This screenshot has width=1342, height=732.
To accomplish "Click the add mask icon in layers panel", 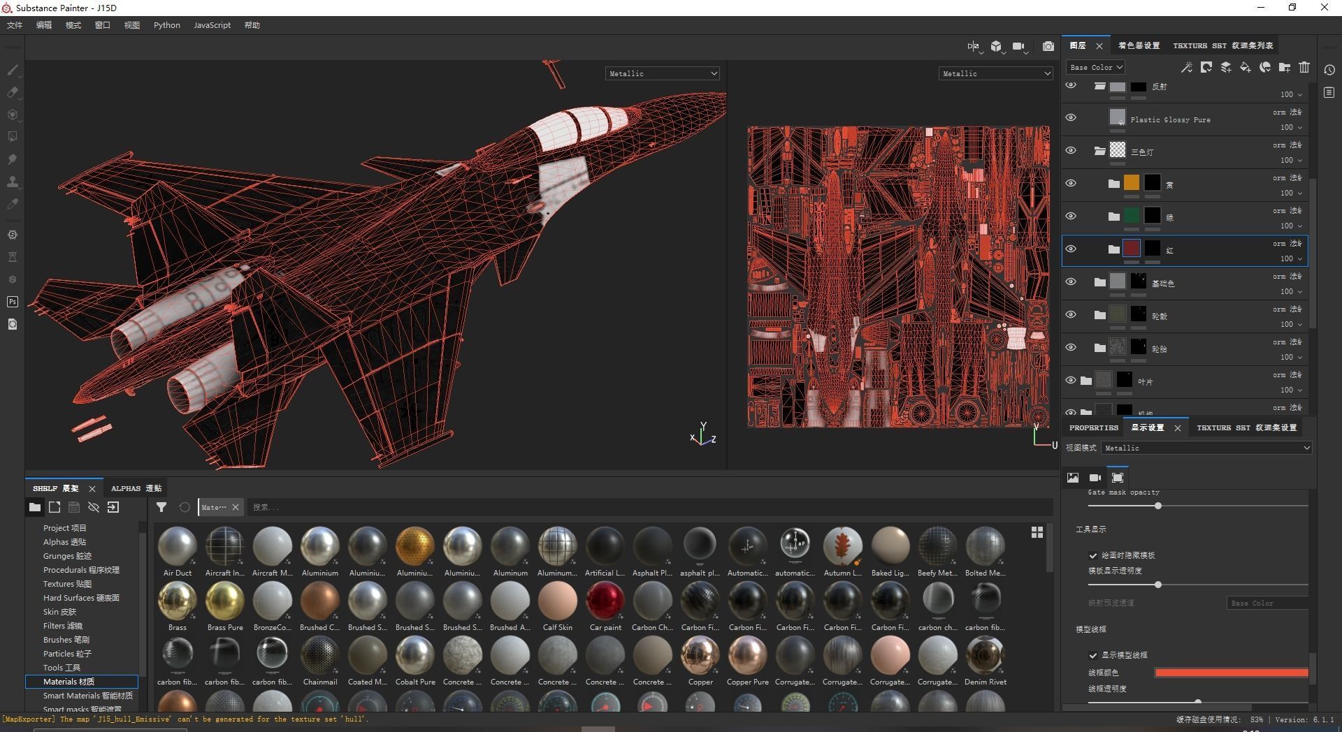I will point(1206,67).
